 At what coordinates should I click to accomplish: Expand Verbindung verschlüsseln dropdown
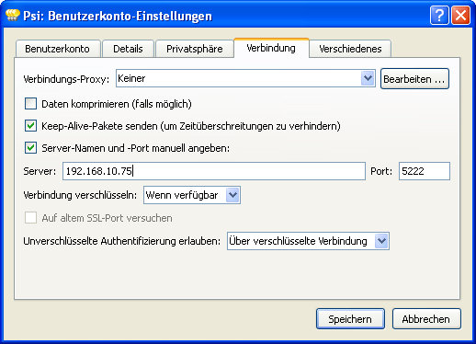192,195
